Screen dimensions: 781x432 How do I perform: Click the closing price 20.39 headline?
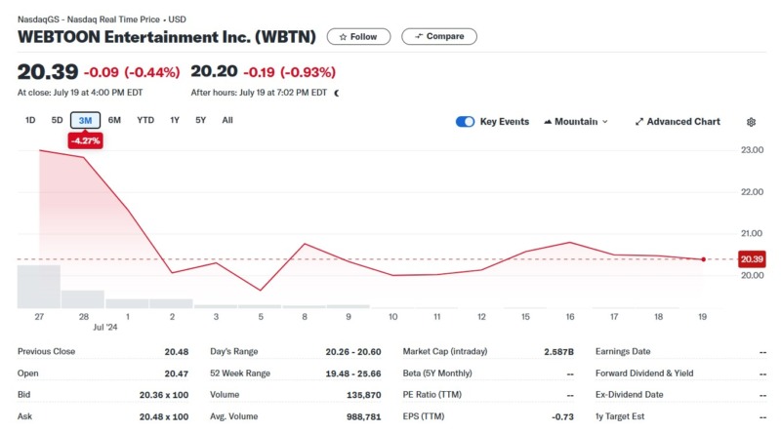click(48, 72)
